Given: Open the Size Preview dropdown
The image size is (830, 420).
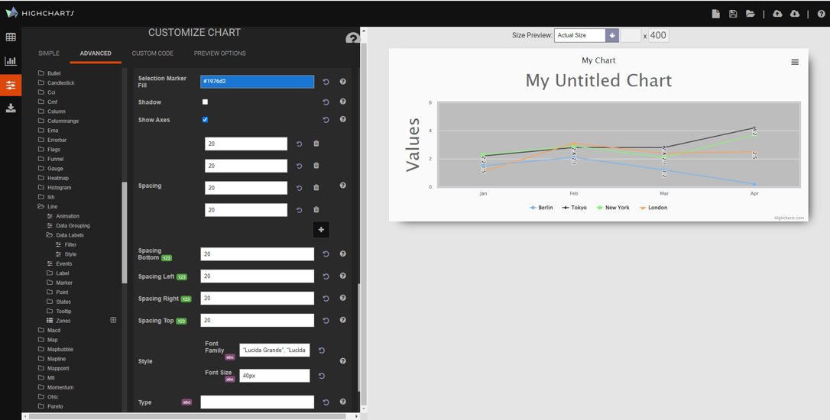Looking at the screenshot, I should [x=612, y=35].
